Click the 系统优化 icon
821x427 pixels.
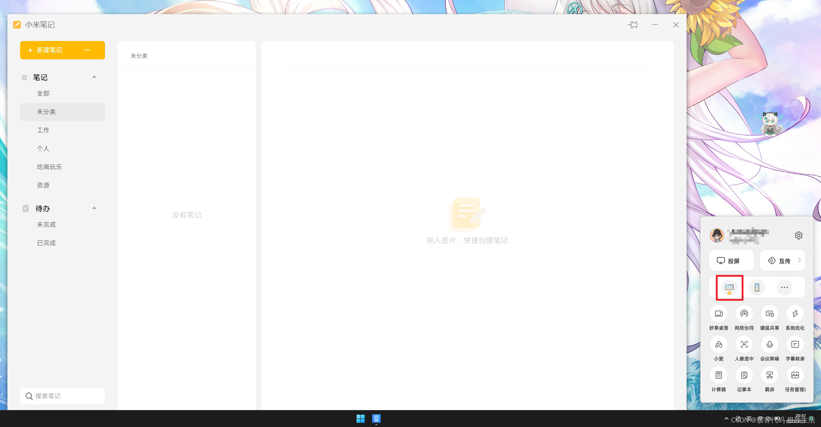795,314
